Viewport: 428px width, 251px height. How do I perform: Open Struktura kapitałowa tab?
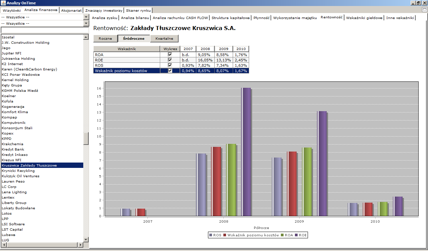pos(230,18)
